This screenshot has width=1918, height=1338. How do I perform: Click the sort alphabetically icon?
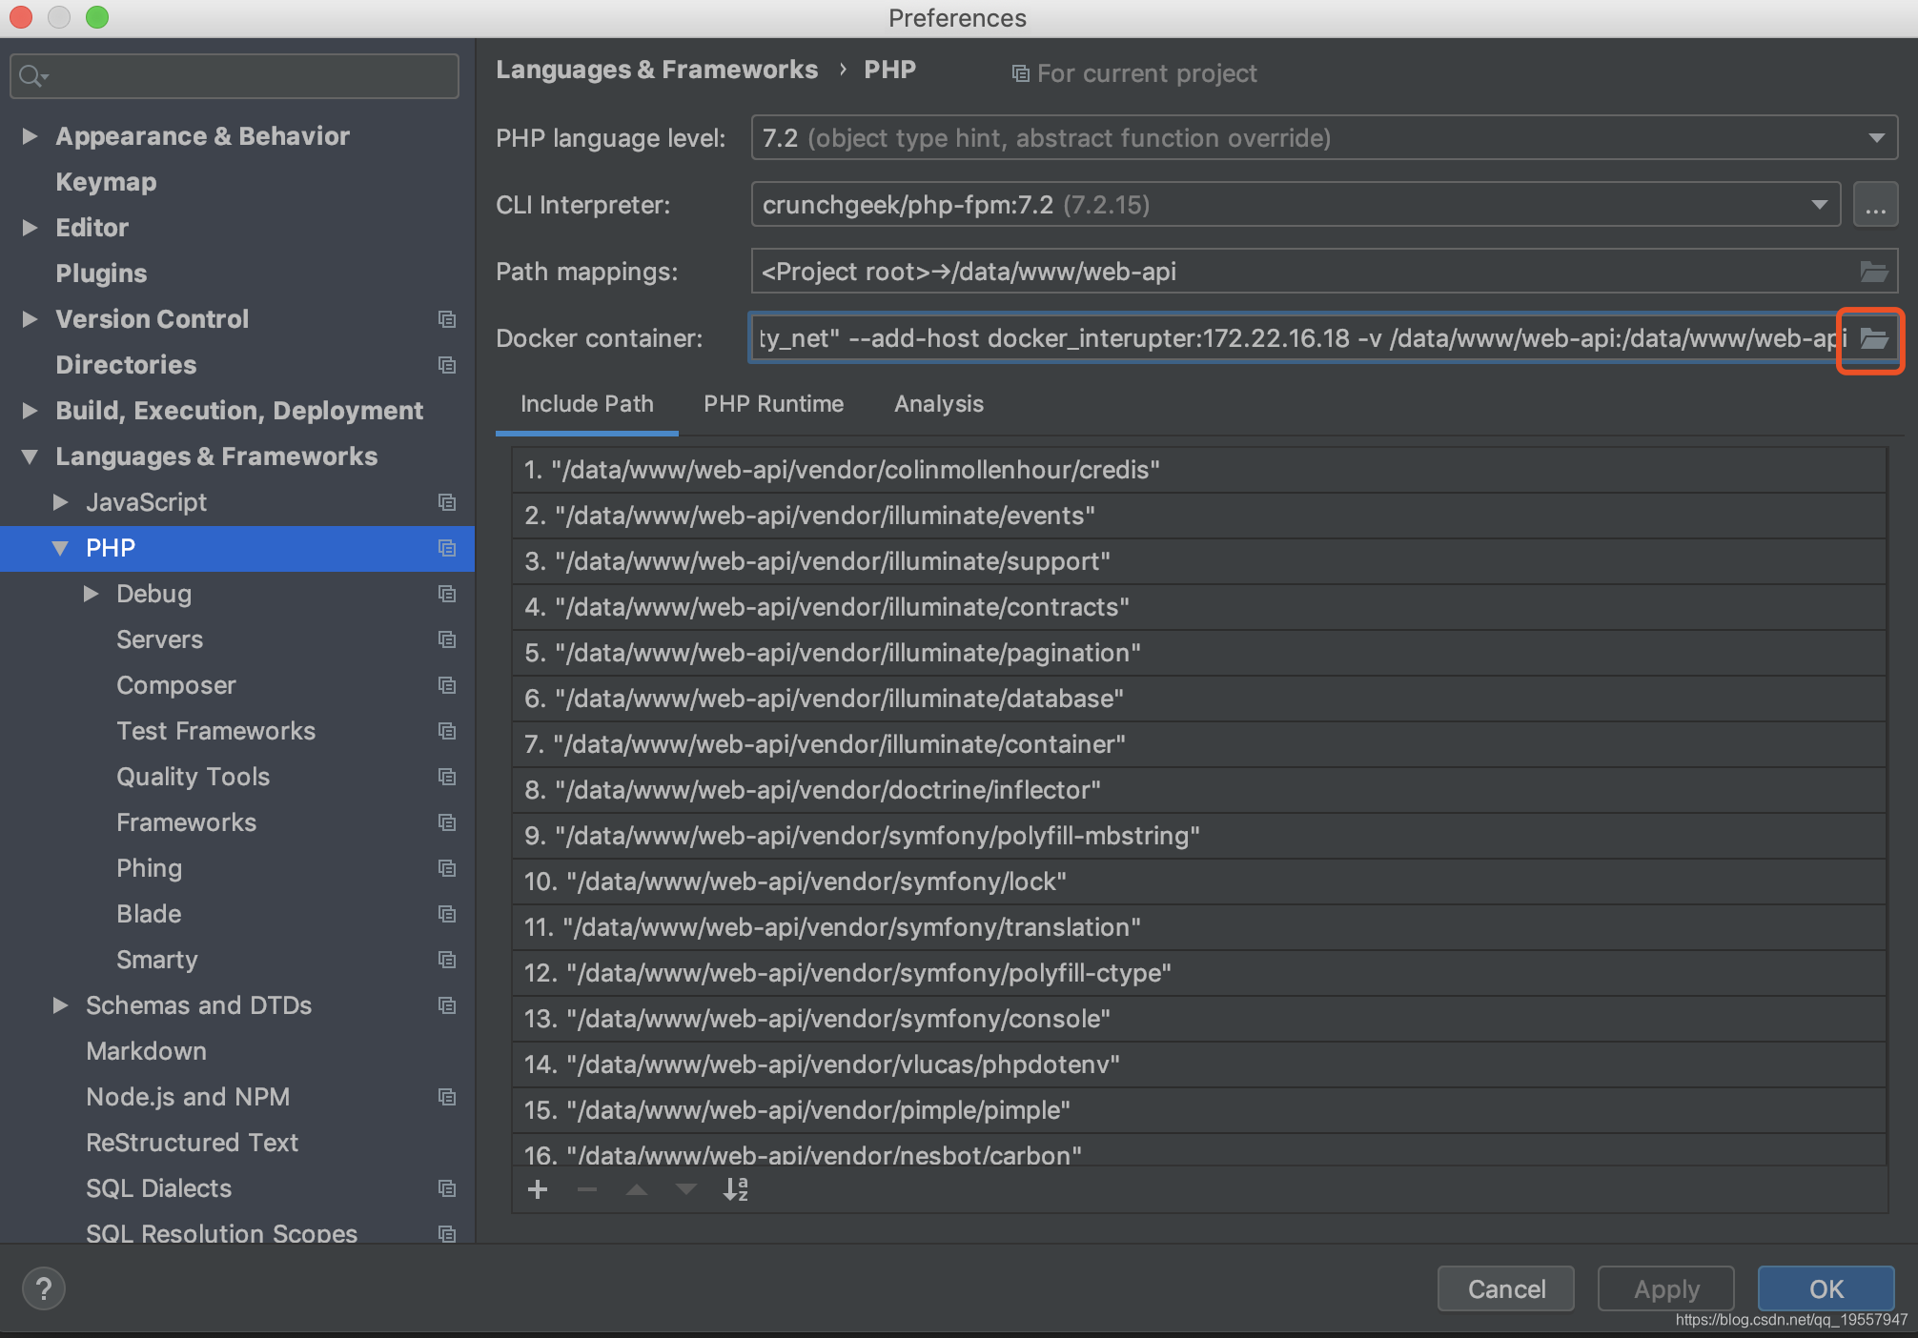(736, 1189)
